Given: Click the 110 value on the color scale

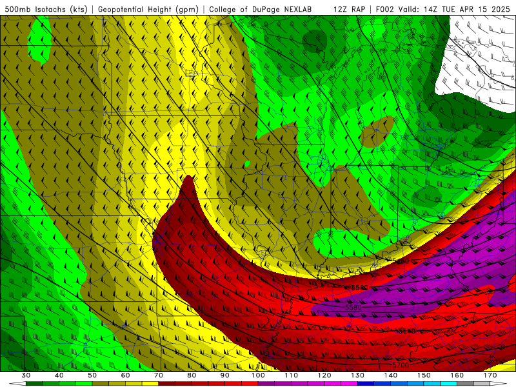Looking at the screenshot, I should coord(292,375).
